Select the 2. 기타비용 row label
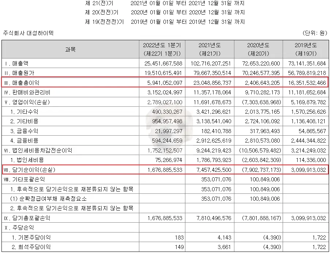This screenshot has height=253, width=332. [24, 121]
